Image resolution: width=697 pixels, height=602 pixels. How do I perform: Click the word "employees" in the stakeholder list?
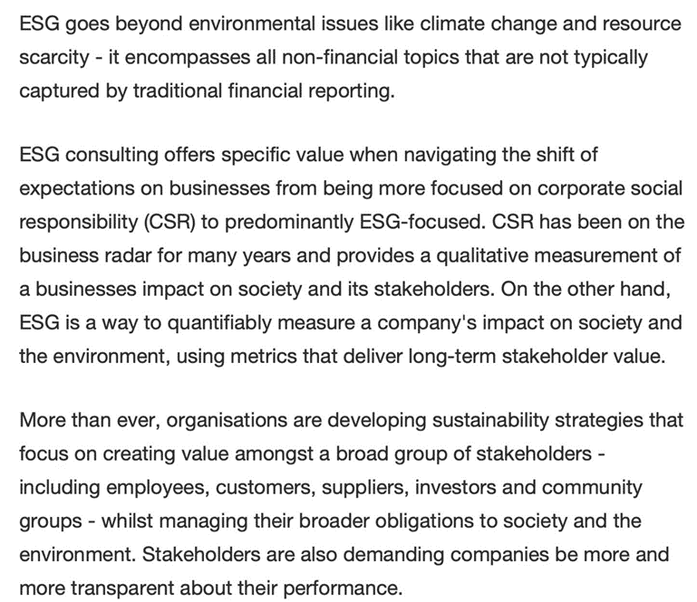157,487
